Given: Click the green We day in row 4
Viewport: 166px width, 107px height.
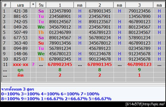Looking at the screenshot, I should (x=41, y=27).
